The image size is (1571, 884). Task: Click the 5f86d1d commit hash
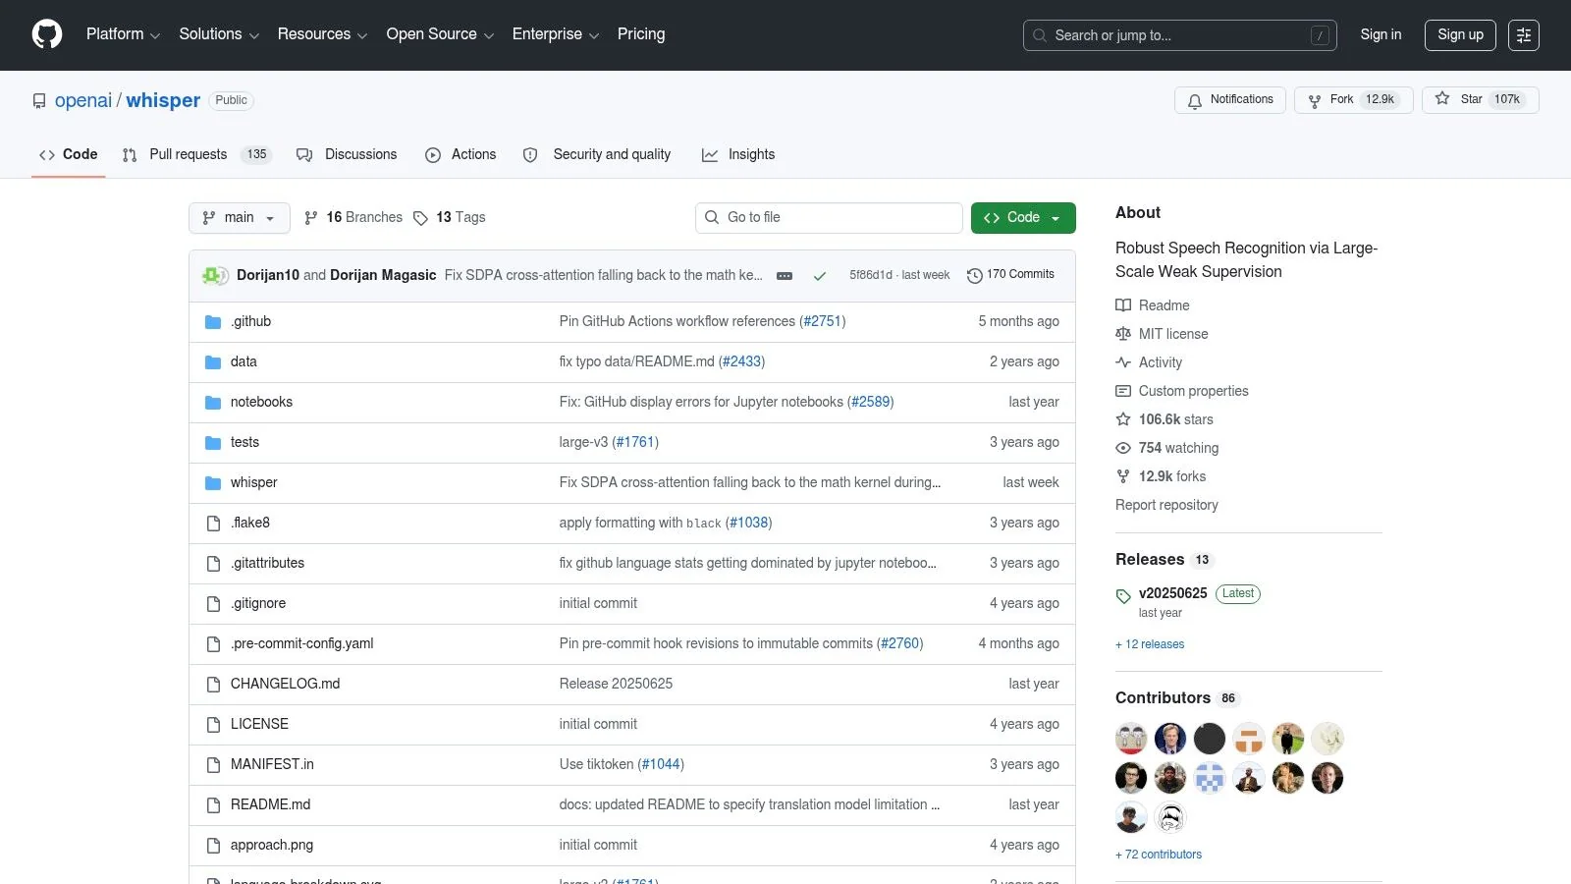pyautogui.click(x=871, y=275)
